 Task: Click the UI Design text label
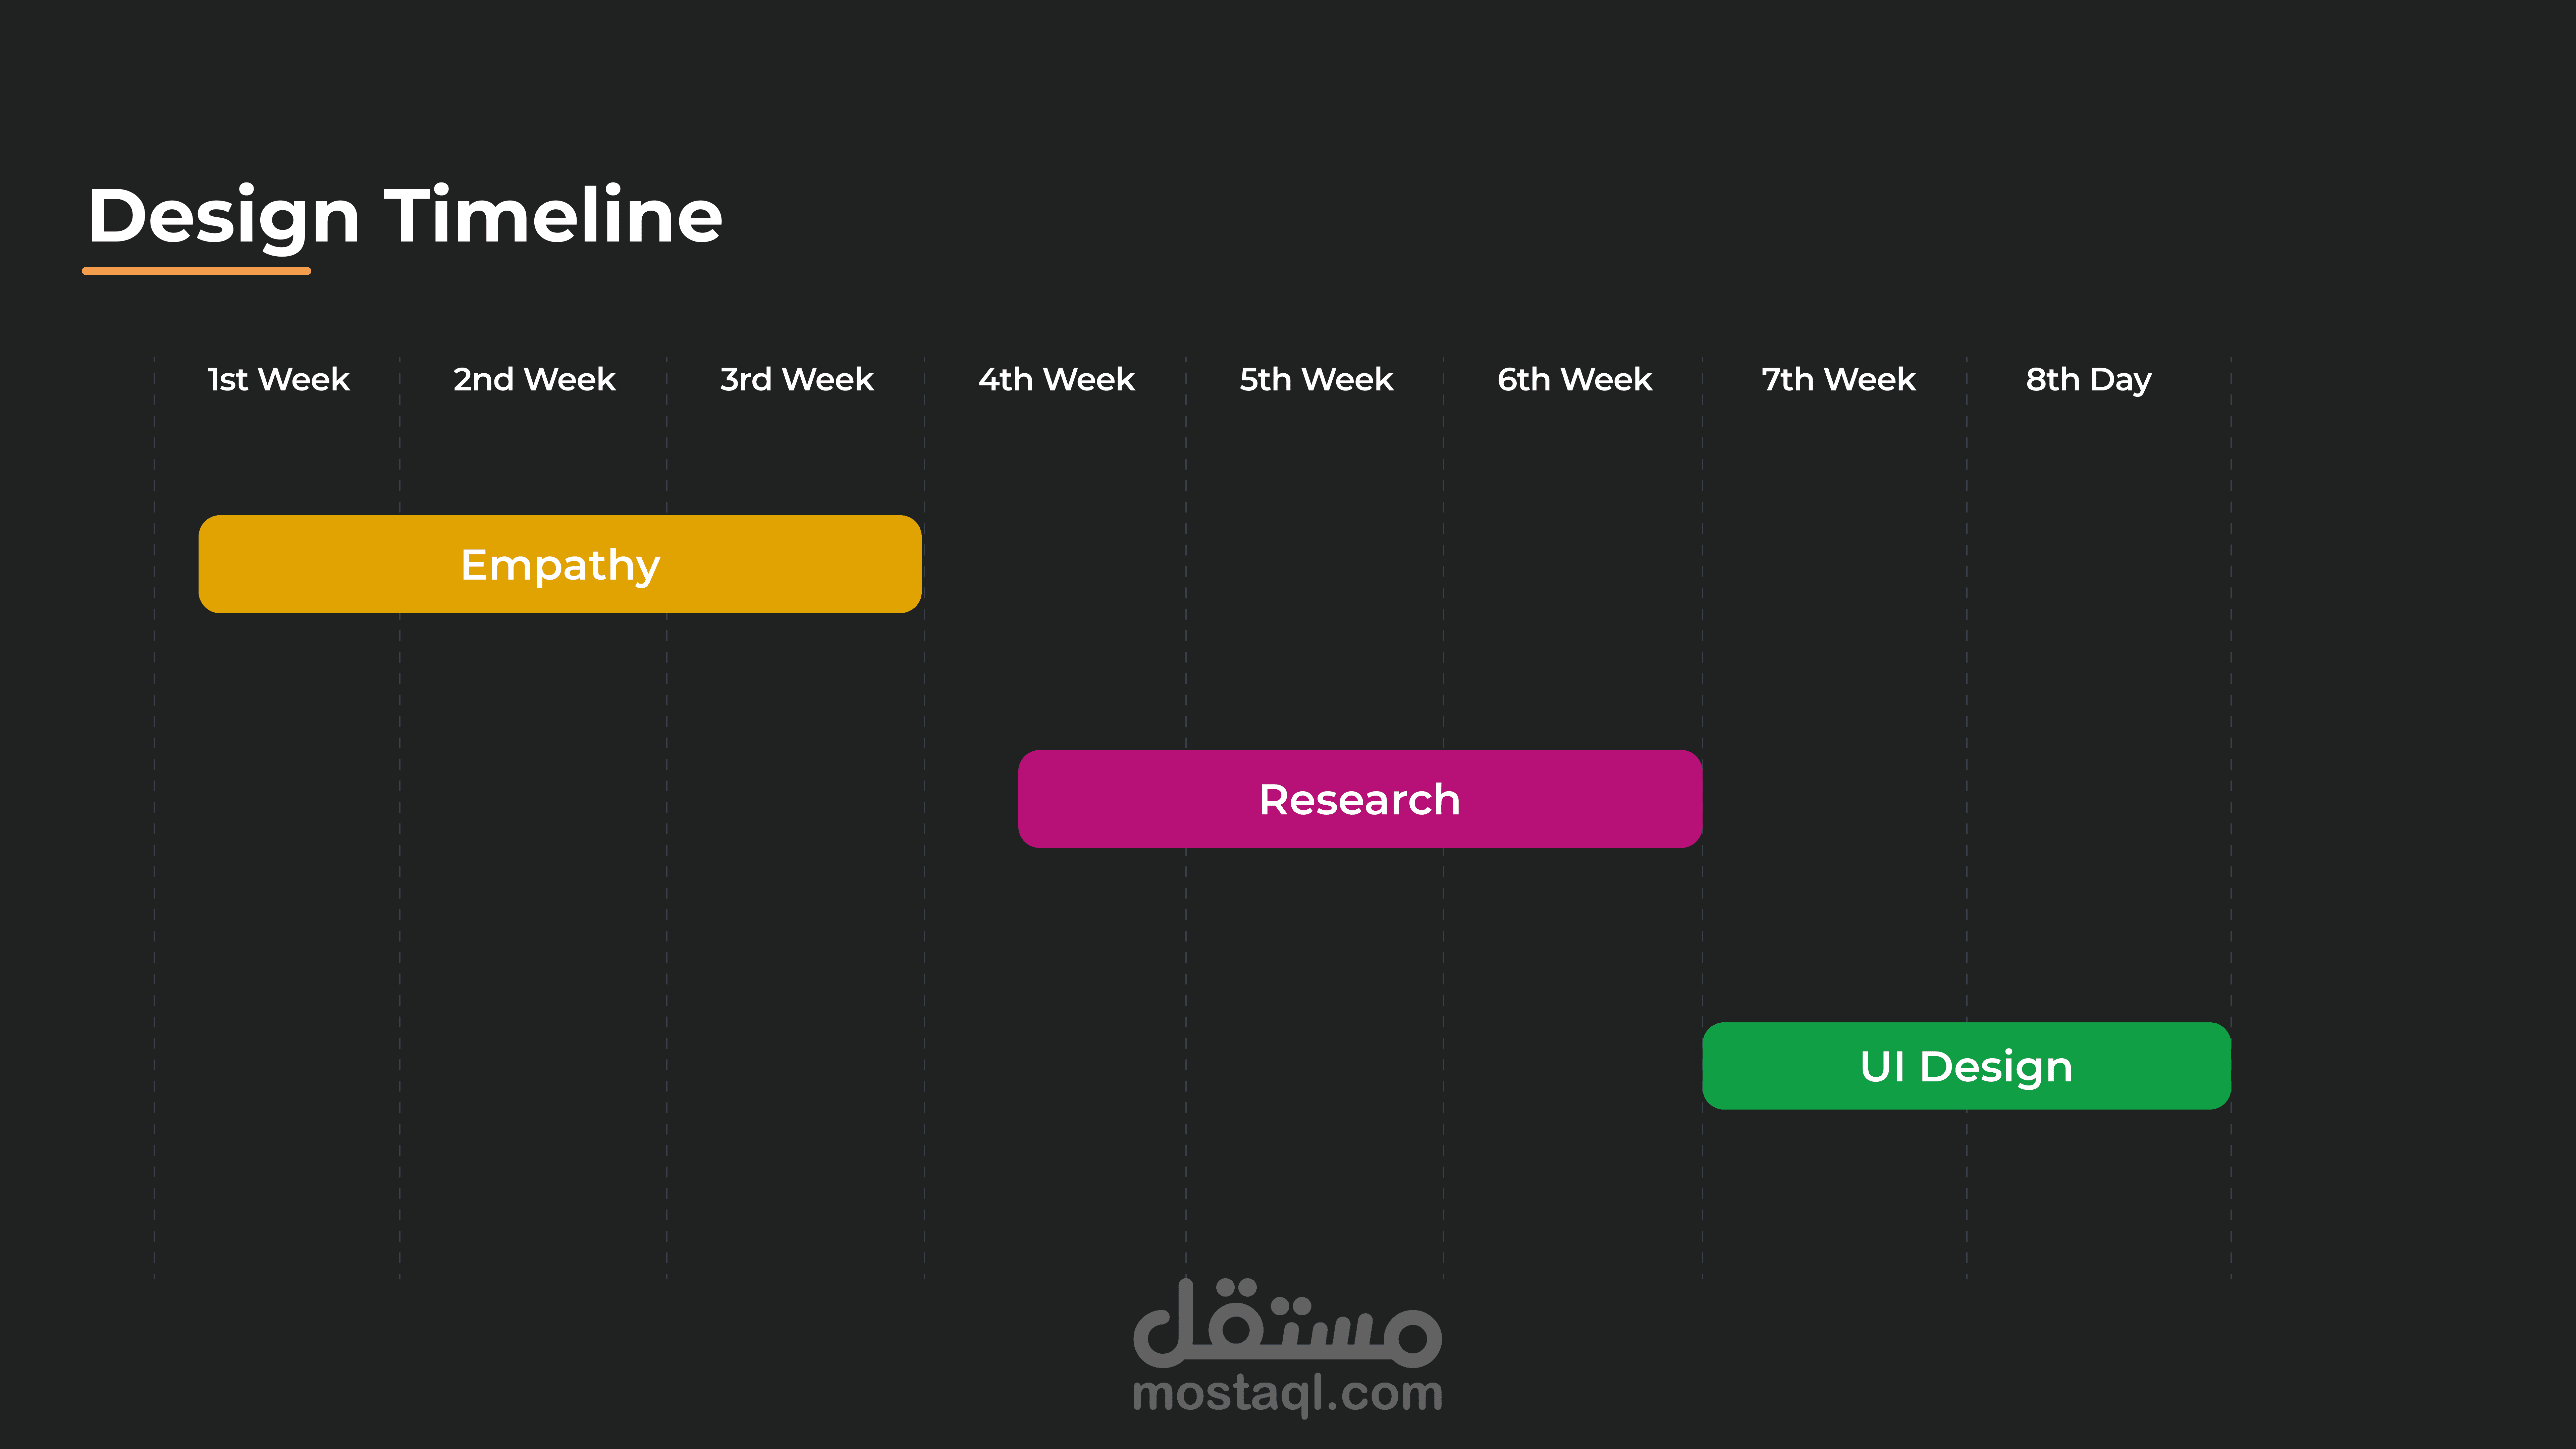point(1966,1067)
